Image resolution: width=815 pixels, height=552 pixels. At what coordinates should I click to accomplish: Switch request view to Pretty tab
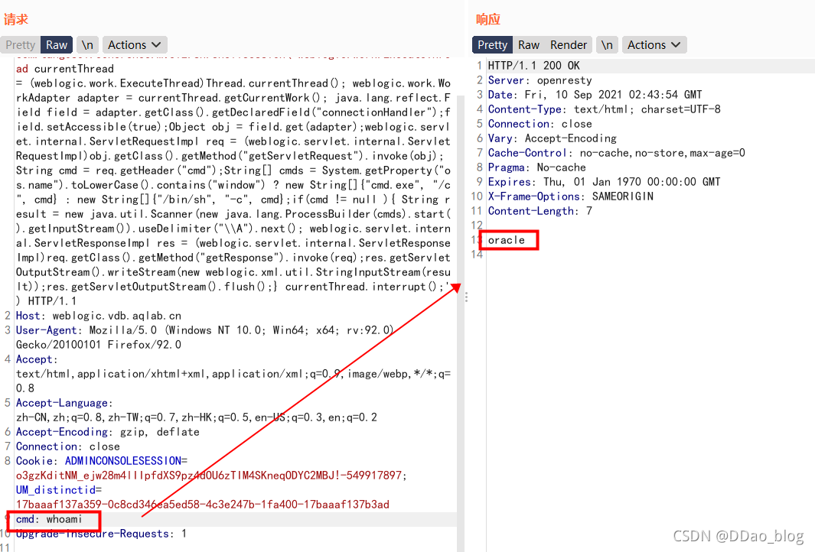click(20, 44)
